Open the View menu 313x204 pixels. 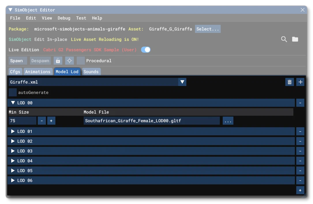[x=47, y=18]
